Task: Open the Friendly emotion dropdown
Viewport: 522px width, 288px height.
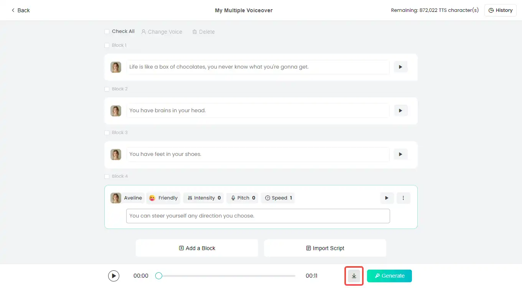Action: click(x=163, y=198)
